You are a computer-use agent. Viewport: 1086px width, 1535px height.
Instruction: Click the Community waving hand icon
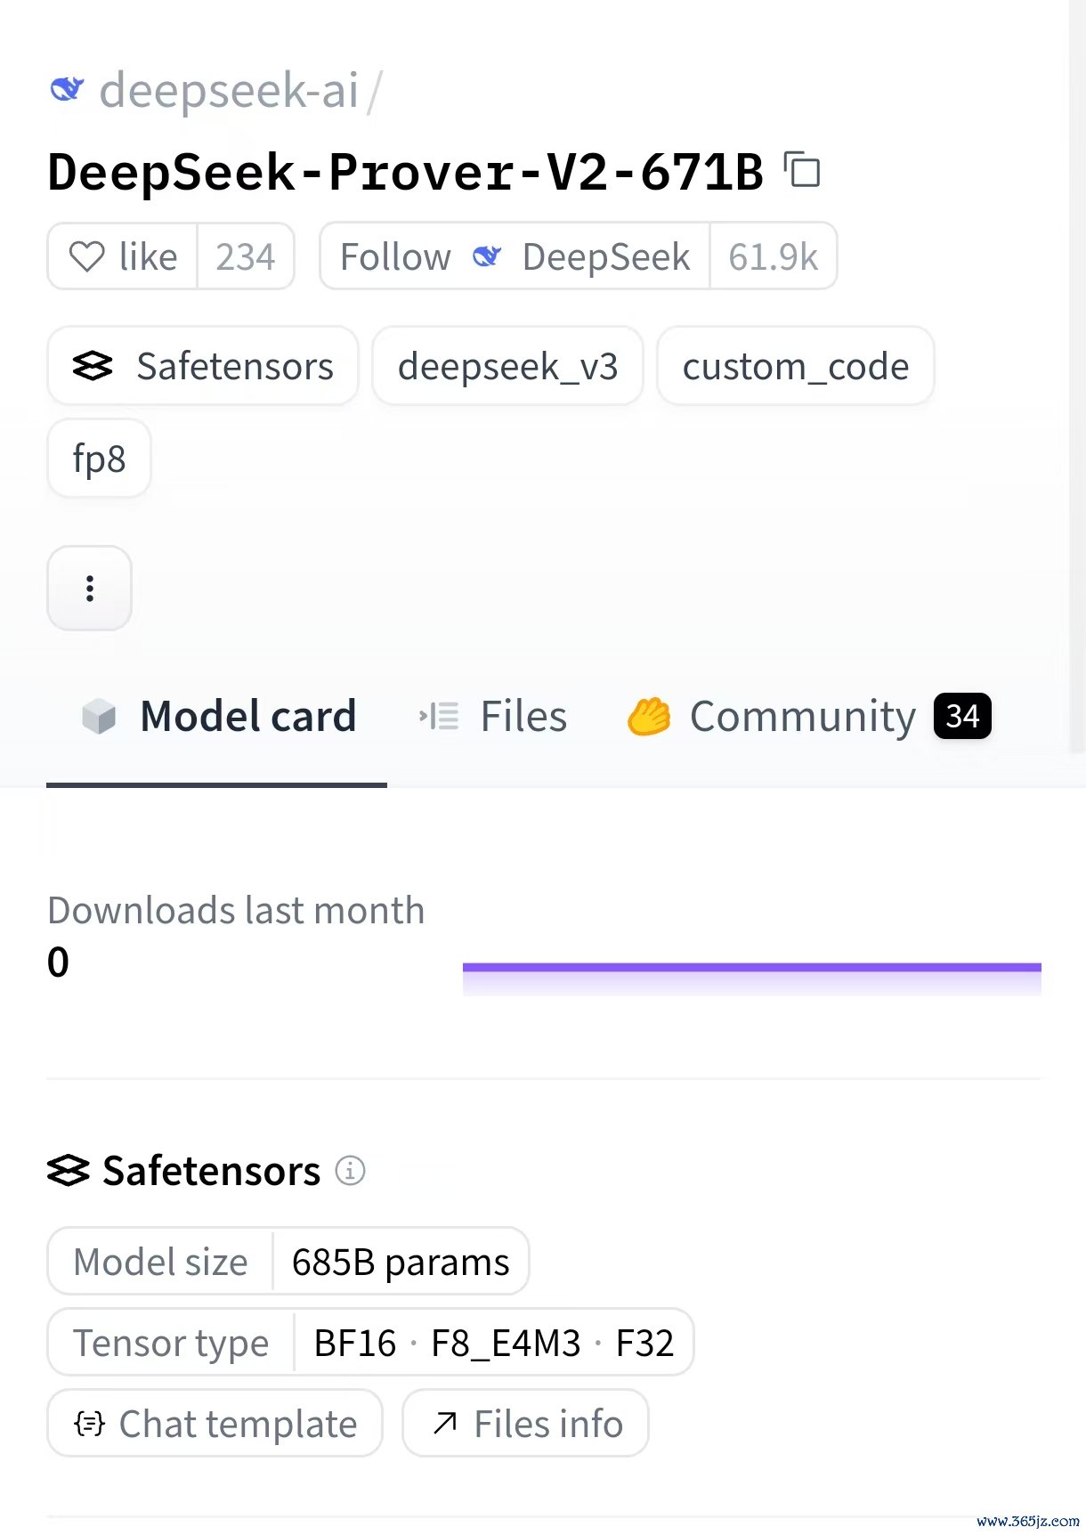pos(649,716)
